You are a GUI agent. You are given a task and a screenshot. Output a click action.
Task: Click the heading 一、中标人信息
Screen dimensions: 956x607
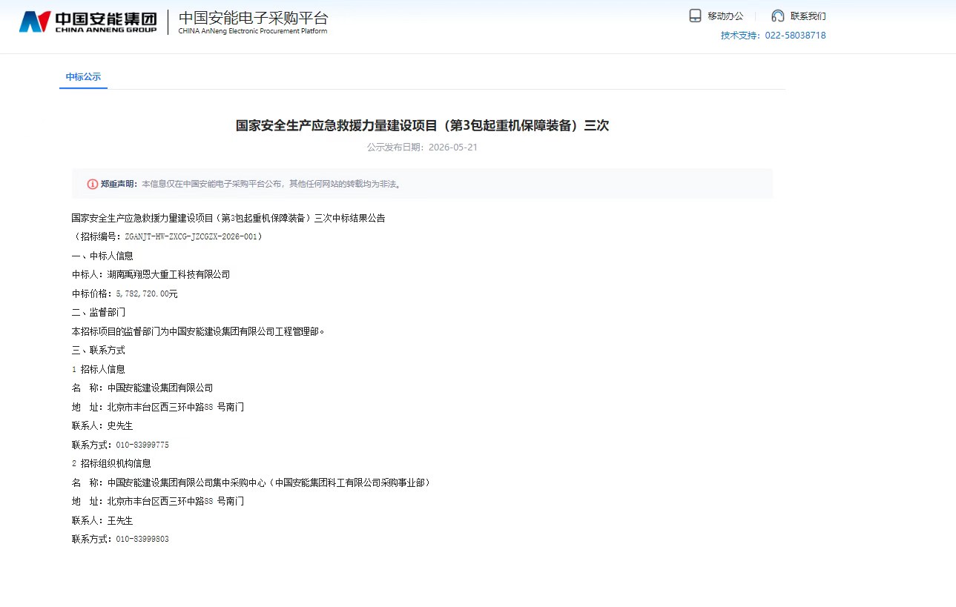coord(102,256)
